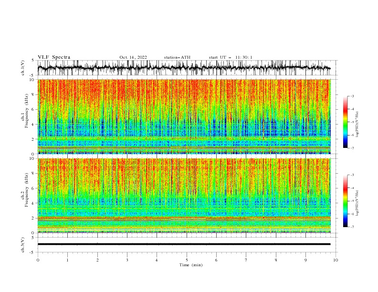Click time axis tick label "4"
The image size is (378, 292).
[157, 260]
